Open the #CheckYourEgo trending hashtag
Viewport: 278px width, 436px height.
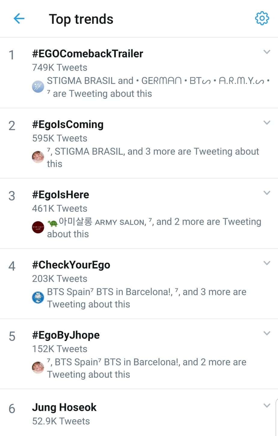coord(71,265)
